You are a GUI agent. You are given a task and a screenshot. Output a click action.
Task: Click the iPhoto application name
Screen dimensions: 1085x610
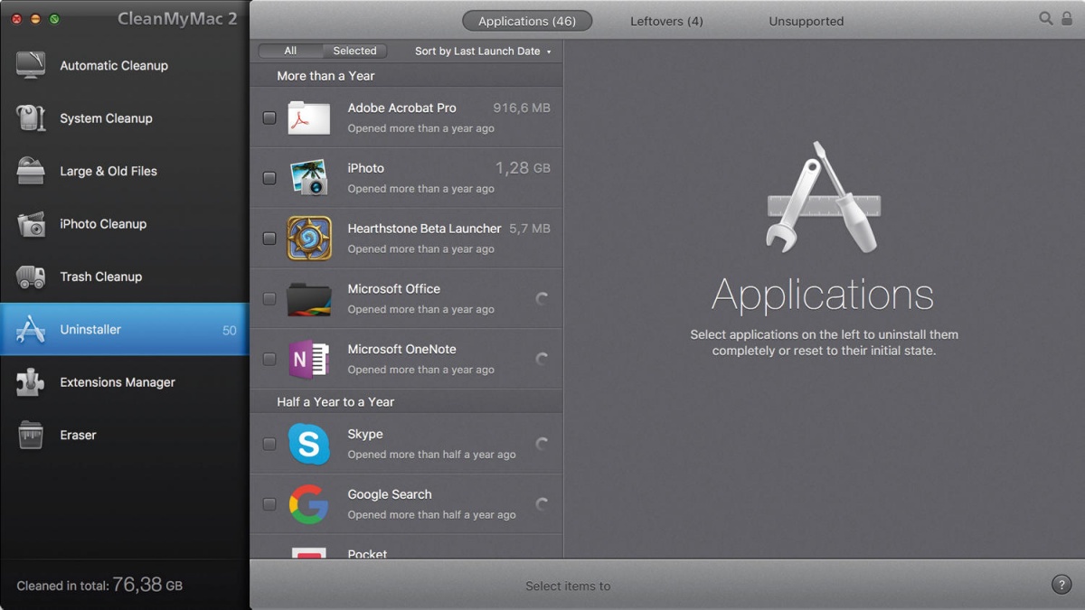click(x=365, y=168)
